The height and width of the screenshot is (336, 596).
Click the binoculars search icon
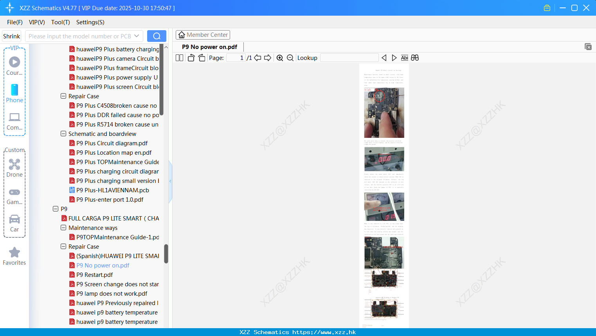[415, 58]
